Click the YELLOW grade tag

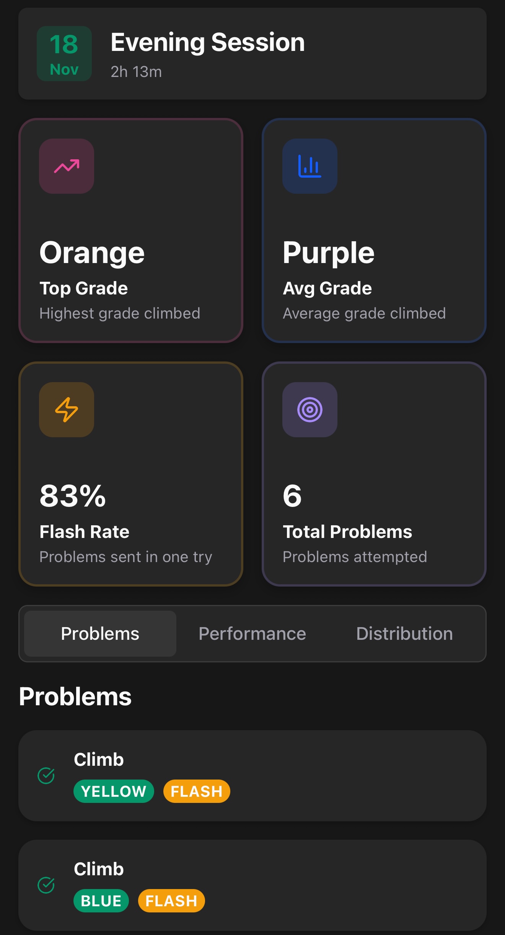pos(114,791)
